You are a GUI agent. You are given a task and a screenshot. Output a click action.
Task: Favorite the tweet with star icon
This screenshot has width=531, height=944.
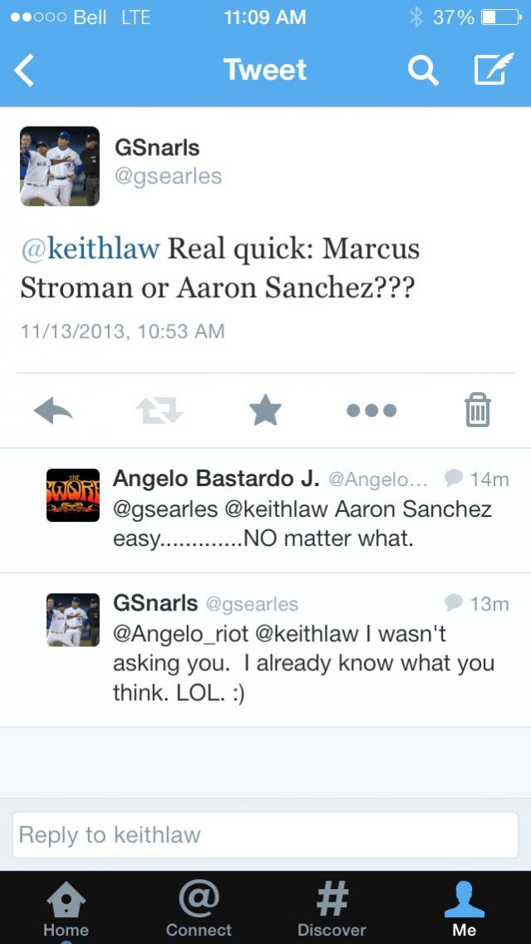[265, 410]
